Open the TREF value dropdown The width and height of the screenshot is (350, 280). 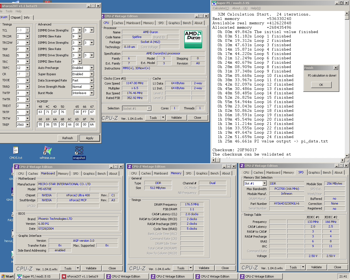pyautogui.click(x=27, y=125)
